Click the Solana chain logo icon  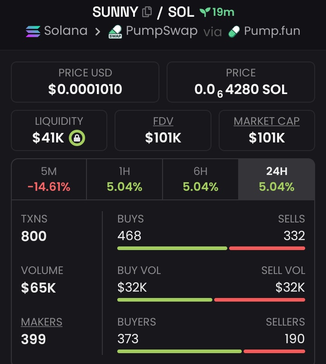click(x=33, y=32)
